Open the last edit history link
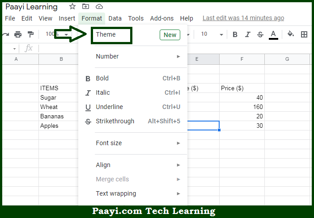 243,18
